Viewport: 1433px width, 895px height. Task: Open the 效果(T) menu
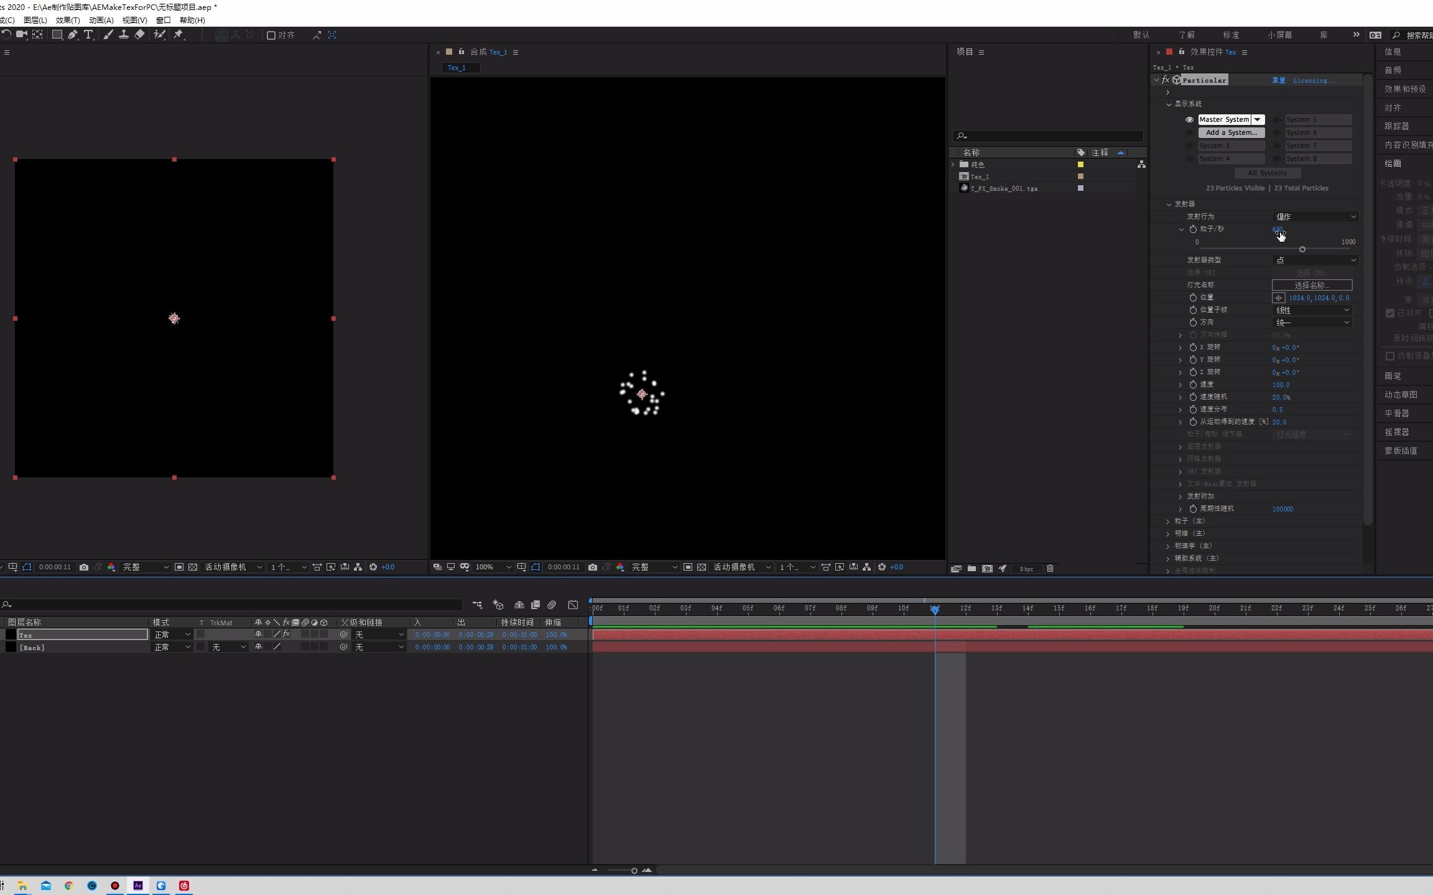click(x=67, y=20)
